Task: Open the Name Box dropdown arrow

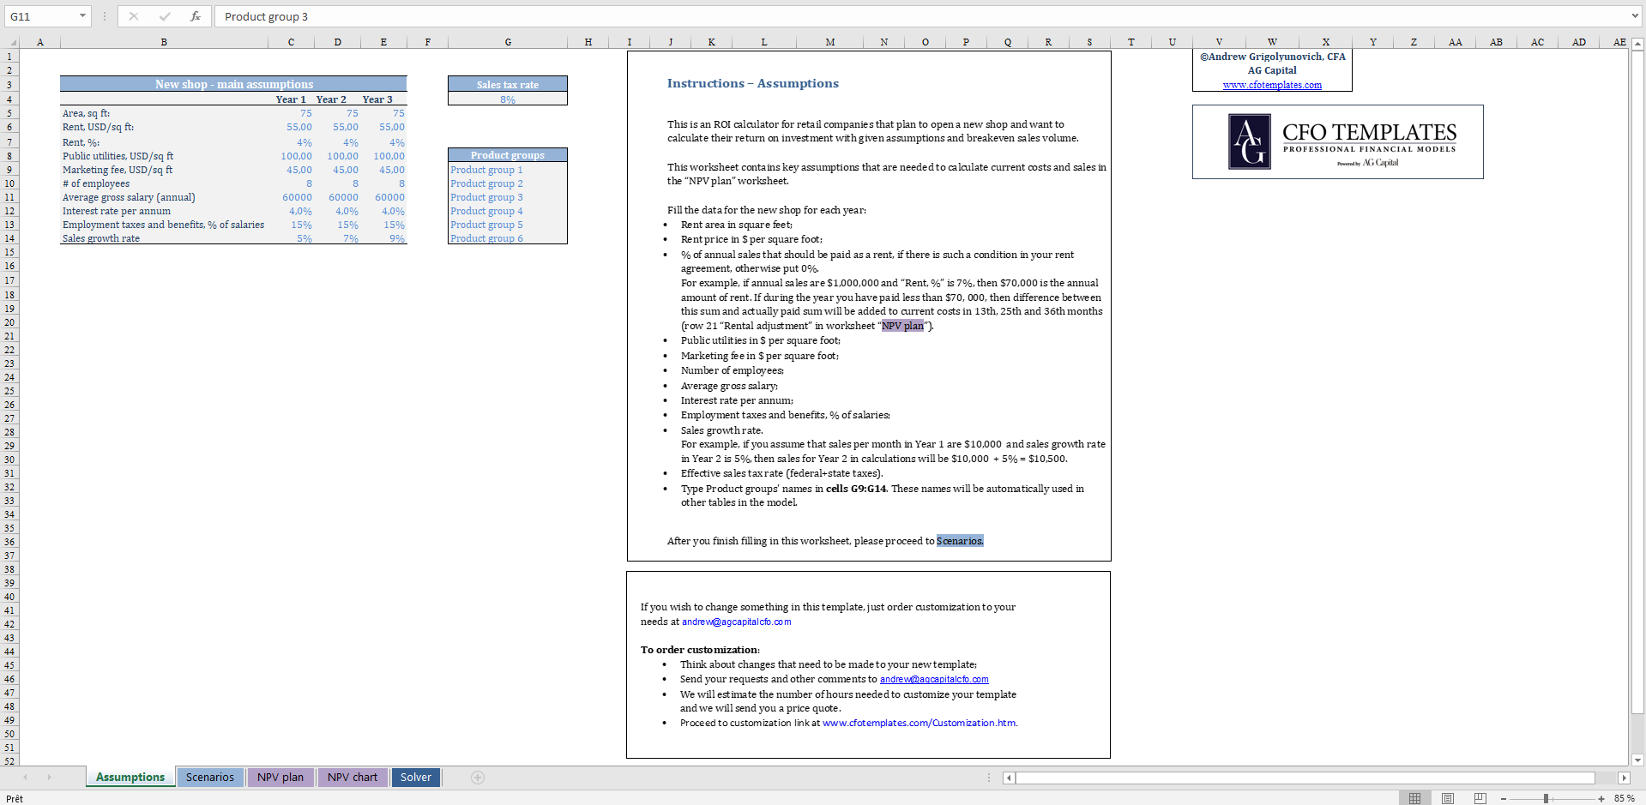Action: click(82, 16)
